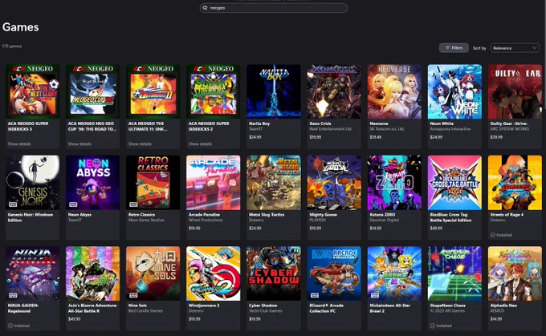Open the Retro Classics game cover
The image size is (546, 336).
(x=153, y=183)
